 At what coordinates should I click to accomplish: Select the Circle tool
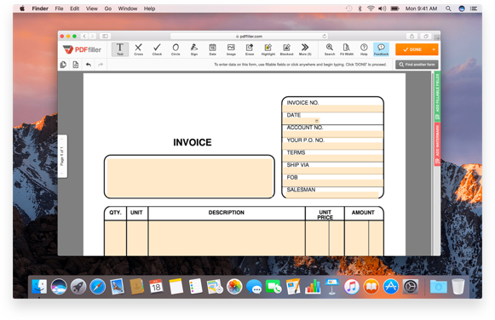click(x=176, y=49)
